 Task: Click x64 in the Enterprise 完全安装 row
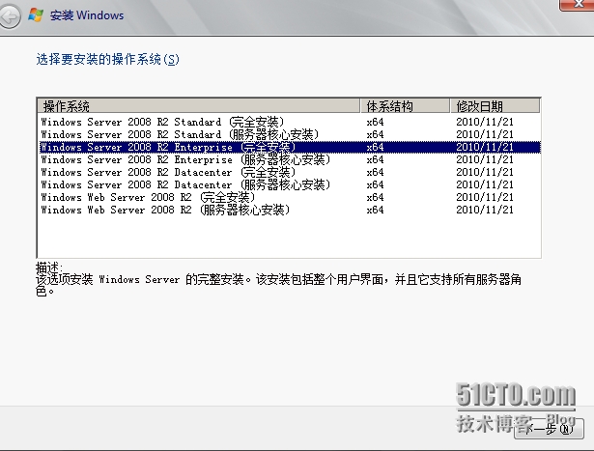(x=375, y=147)
